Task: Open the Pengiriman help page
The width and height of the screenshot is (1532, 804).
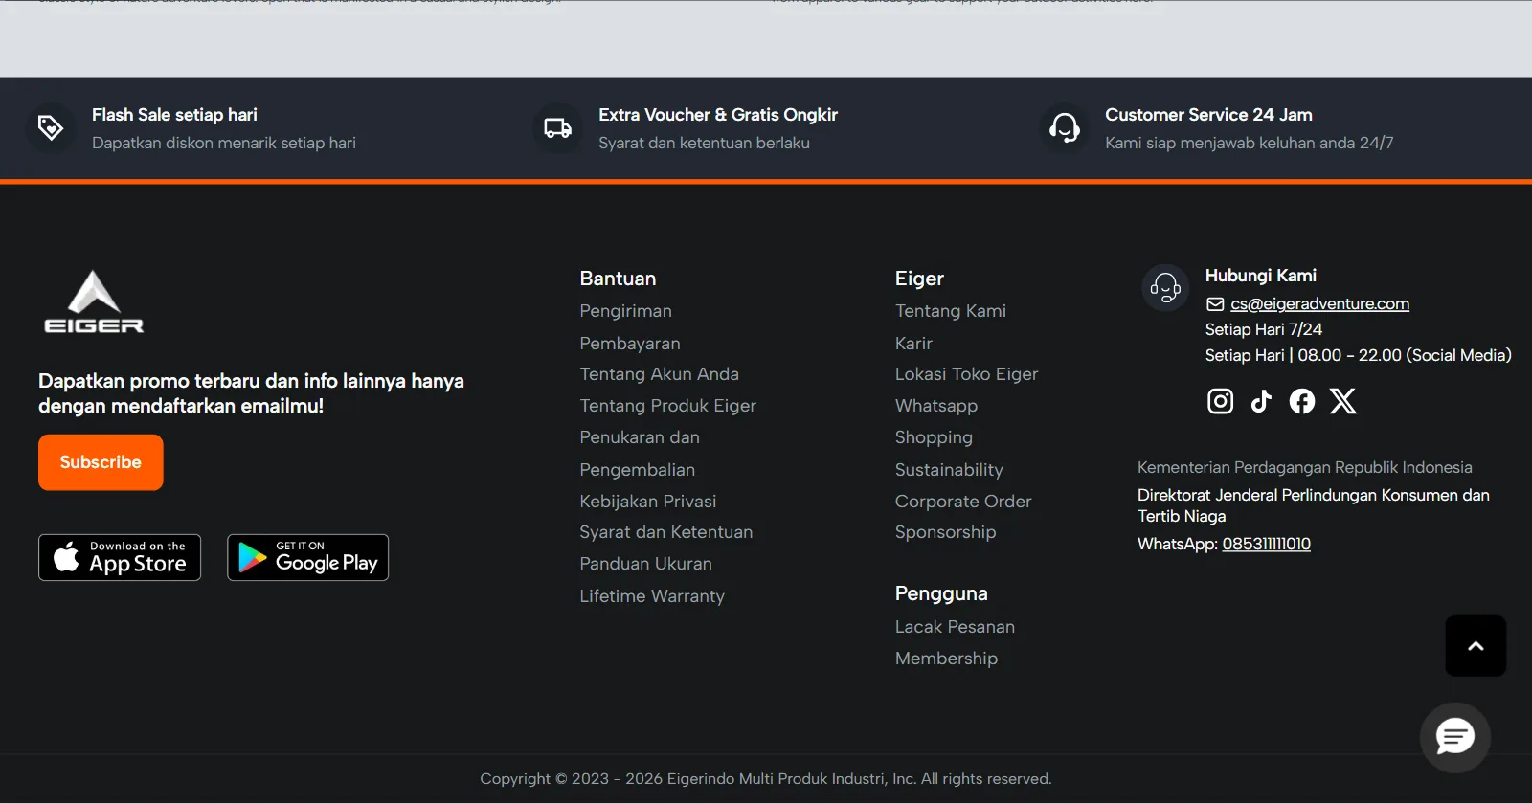Action: [625, 311]
